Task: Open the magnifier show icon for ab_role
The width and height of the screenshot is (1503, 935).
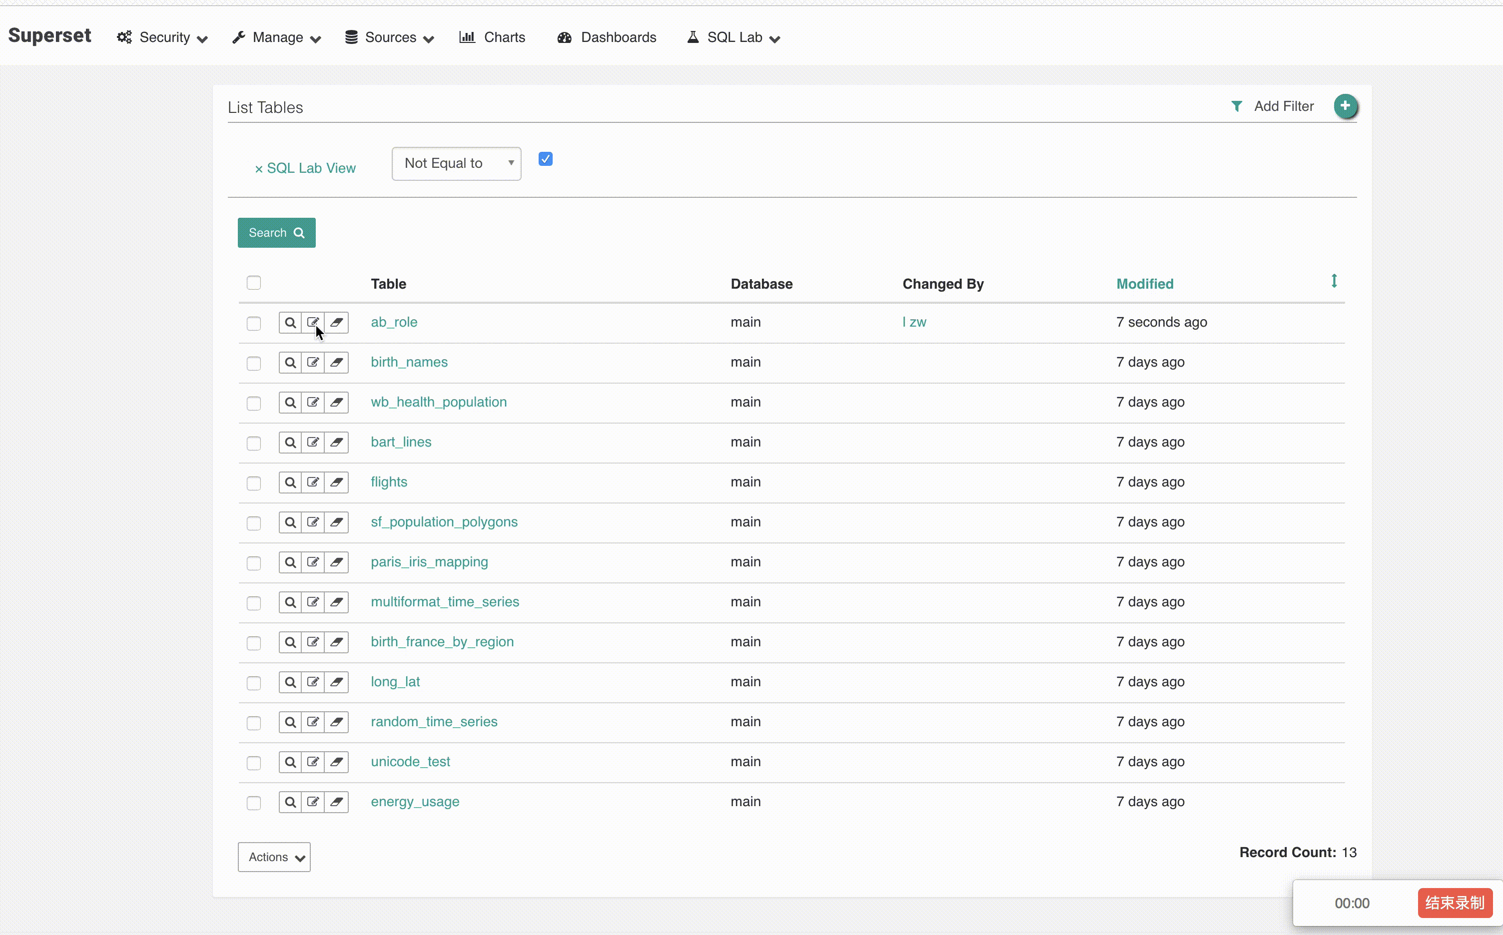Action: (x=290, y=322)
